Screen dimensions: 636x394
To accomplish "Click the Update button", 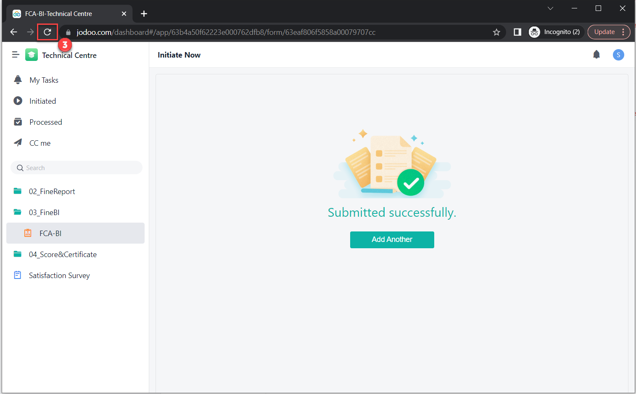I will point(604,32).
